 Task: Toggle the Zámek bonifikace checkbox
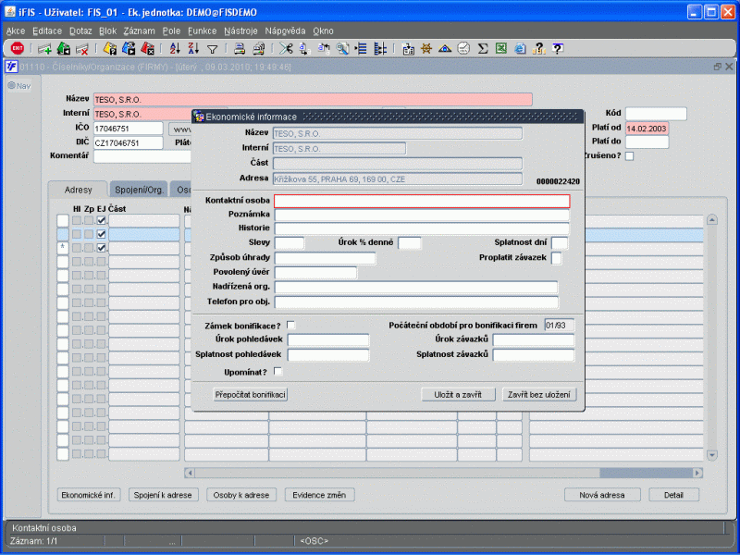point(291,325)
